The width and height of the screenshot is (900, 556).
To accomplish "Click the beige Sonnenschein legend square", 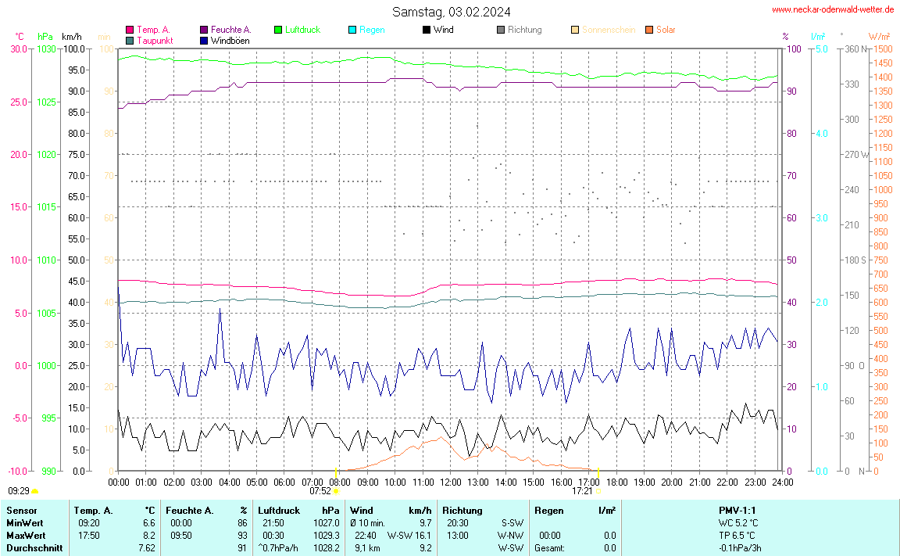I will point(575,30).
